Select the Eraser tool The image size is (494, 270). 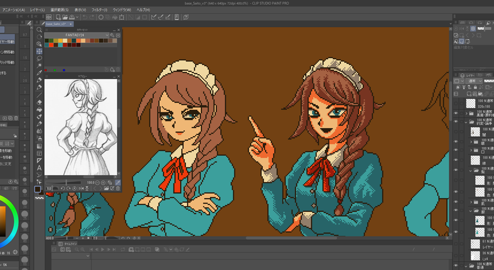(x=40, y=102)
